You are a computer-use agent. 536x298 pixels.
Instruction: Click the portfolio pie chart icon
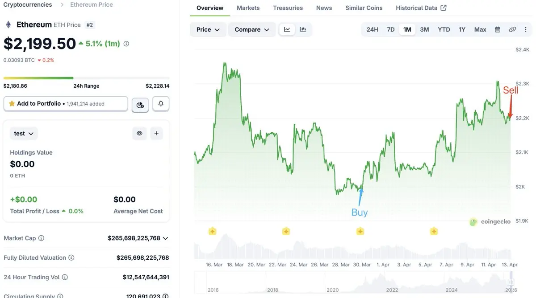pyautogui.click(x=140, y=105)
